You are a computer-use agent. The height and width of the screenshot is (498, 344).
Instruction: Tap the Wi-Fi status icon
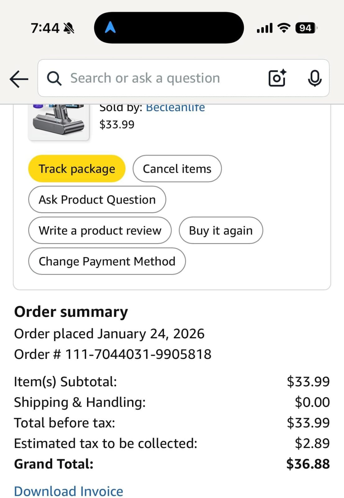pyautogui.click(x=284, y=28)
